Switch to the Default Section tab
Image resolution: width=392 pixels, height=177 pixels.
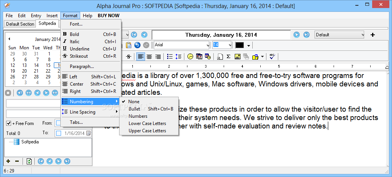coord(20,24)
